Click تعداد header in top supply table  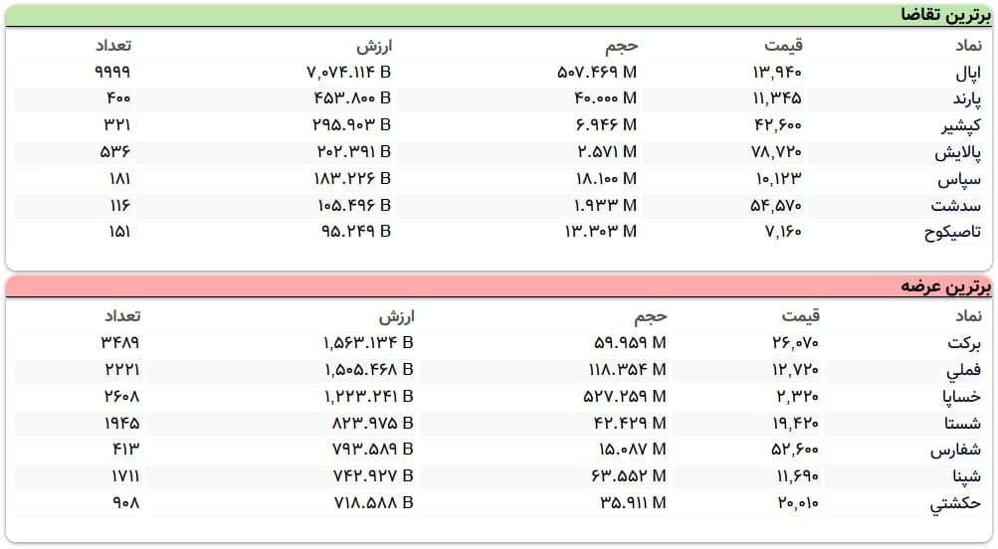(119, 316)
